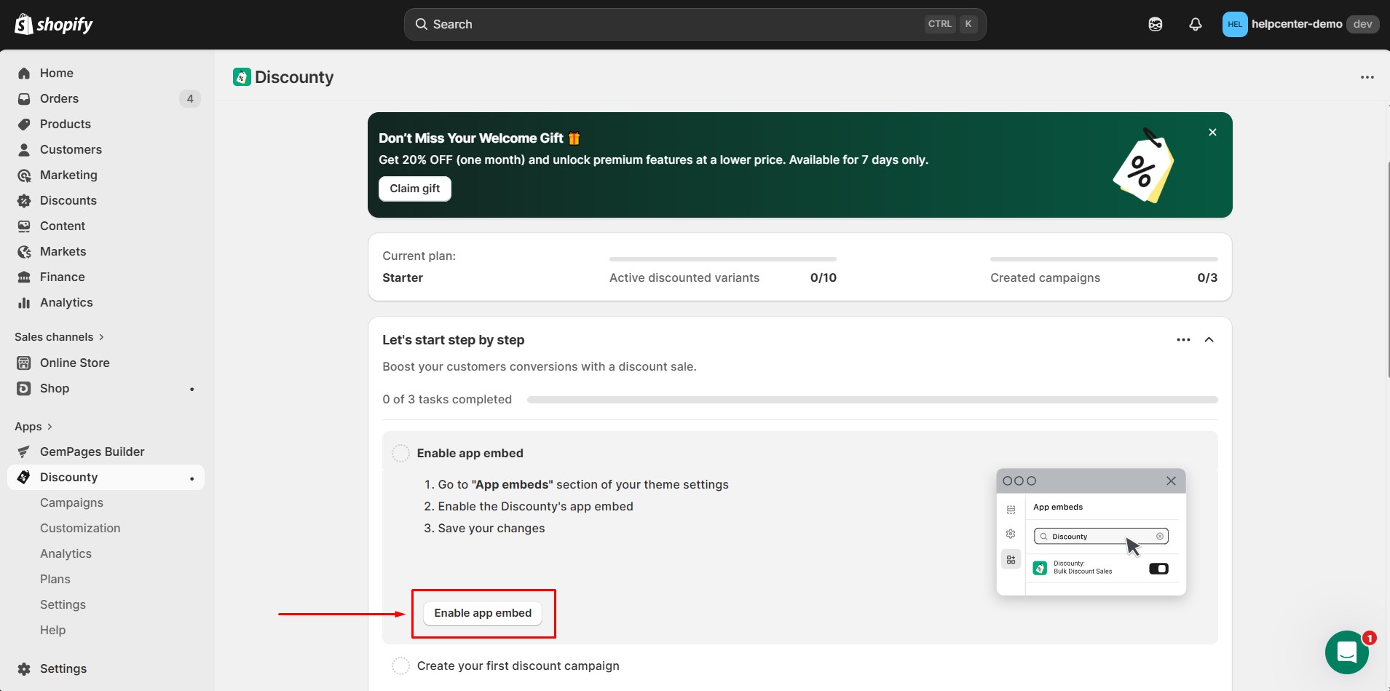Open the step-by-step card overflow menu
1390x691 pixels.
(x=1182, y=339)
